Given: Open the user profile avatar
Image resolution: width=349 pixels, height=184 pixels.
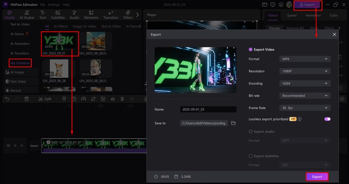Looking at the screenshot, I should (289, 5).
